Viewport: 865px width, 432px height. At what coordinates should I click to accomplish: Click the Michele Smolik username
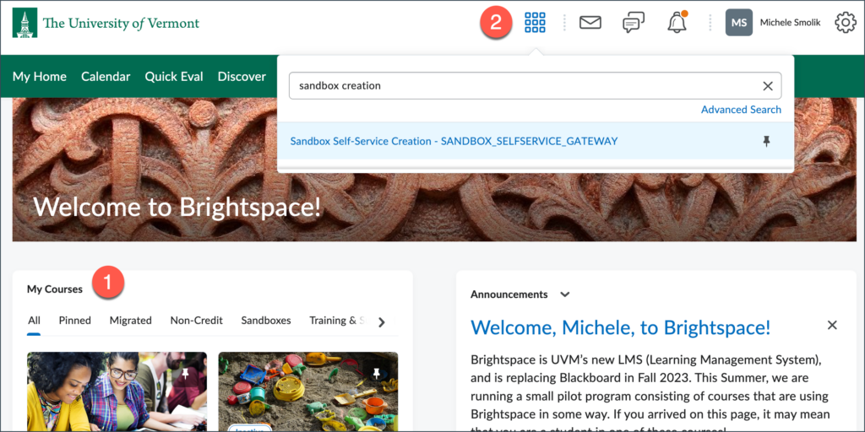tap(790, 23)
